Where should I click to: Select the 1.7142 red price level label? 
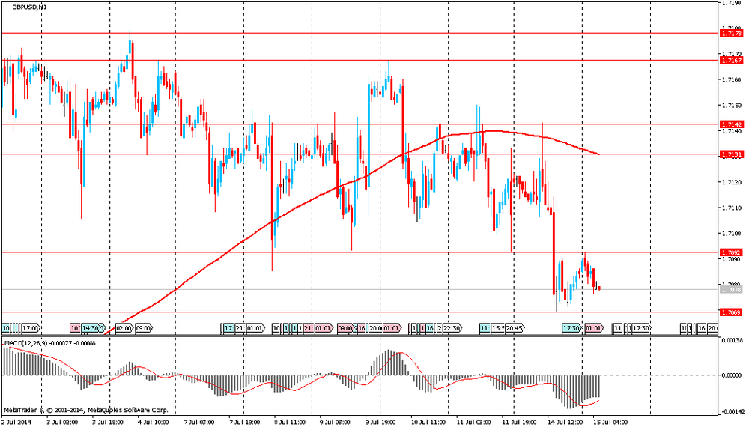click(x=731, y=124)
